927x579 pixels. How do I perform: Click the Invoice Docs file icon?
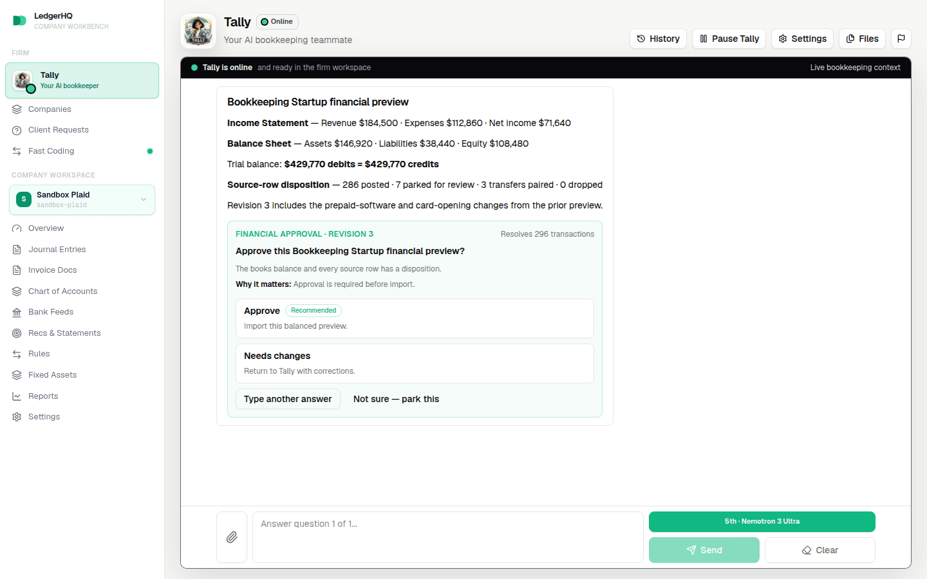coord(17,270)
